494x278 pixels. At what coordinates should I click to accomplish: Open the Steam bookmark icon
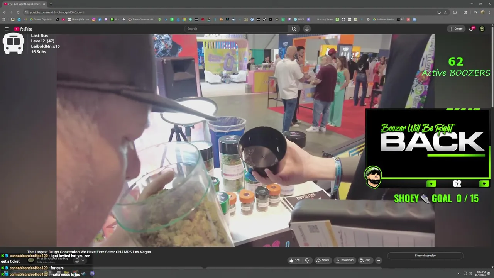tap(233, 19)
